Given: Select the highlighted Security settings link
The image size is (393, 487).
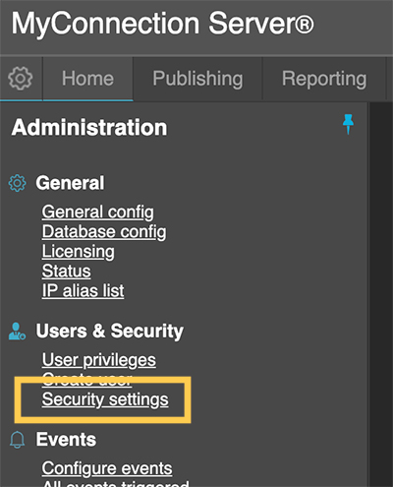Looking at the screenshot, I should coord(105,399).
